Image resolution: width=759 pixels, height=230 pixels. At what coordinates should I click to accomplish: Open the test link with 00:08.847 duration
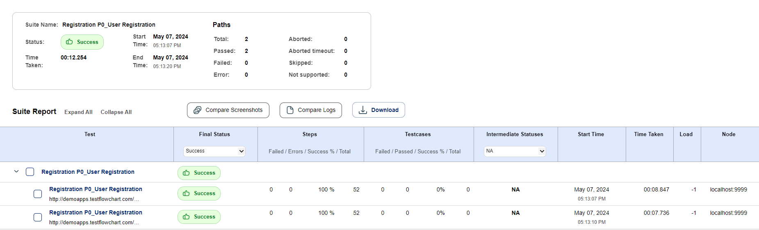[96, 189]
